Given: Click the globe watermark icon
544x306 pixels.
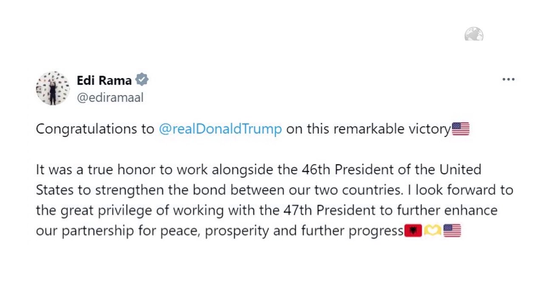Looking at the screenshot, I should [x=474, y=34].
